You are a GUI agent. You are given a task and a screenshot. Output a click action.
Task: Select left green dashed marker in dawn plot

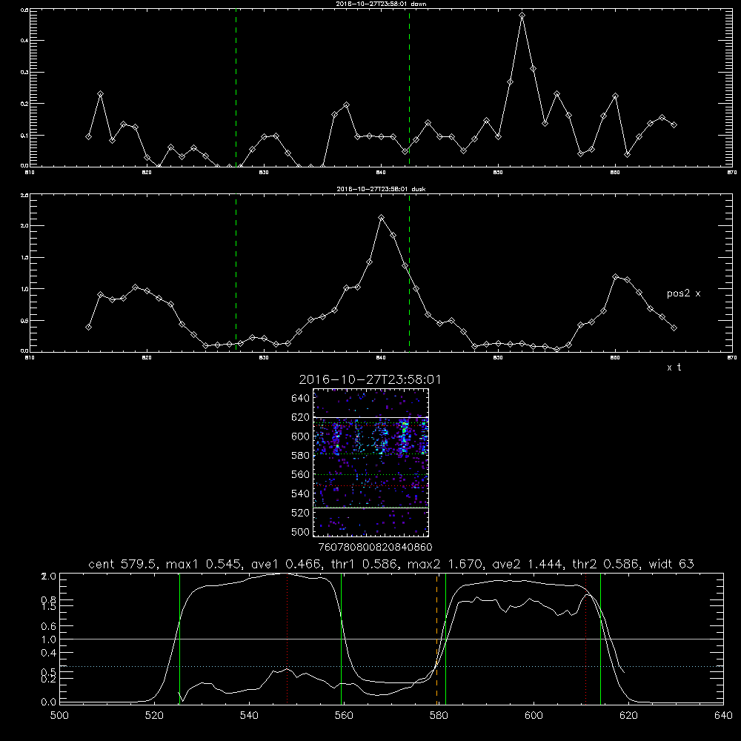[x=236, y=87]
